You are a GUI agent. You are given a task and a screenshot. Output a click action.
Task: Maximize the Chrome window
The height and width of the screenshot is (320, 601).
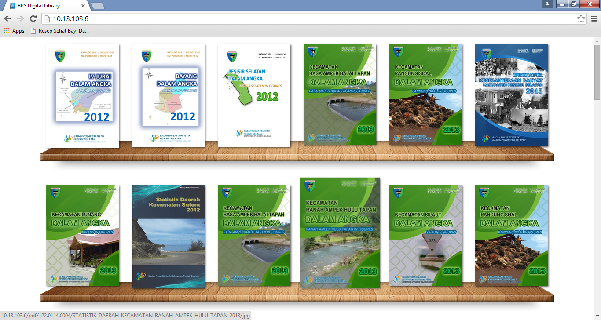[573, 4]
